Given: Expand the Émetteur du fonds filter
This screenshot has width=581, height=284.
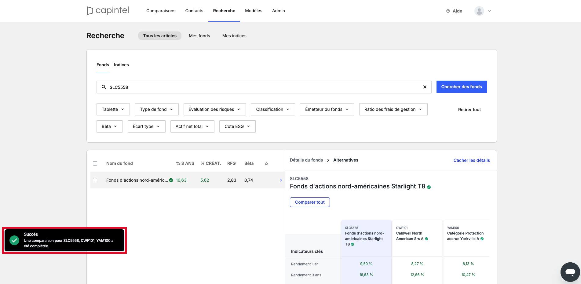Looking at the screenshot, I should (327, 109).
